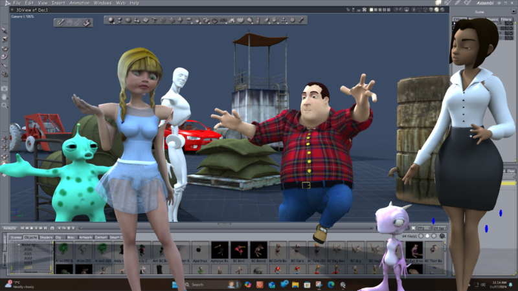Select the 2023 folder in browser tree
The width and height of the screenshot is (518, 291).
(x=28, y=263)
